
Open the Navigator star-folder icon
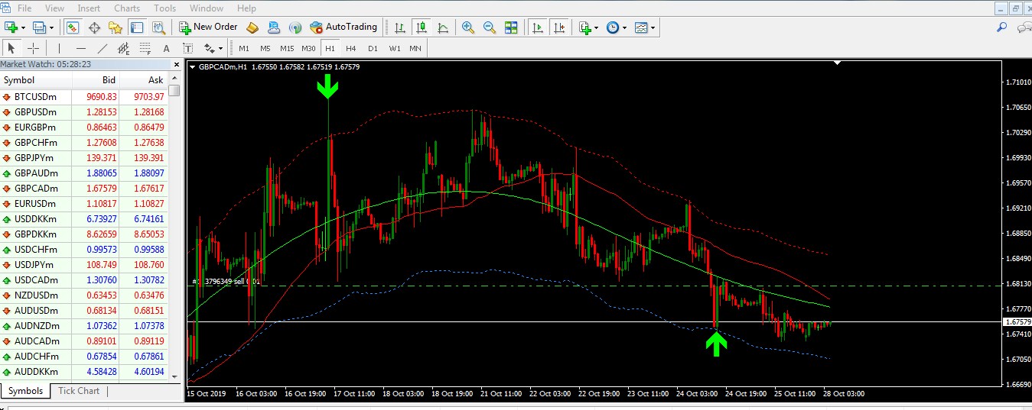coord(116,27)
